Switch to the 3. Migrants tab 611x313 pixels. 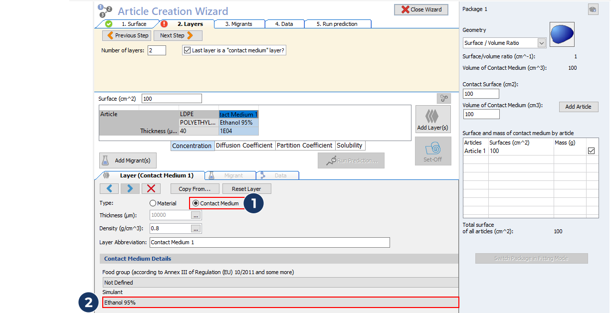click(x=238, y=24)
